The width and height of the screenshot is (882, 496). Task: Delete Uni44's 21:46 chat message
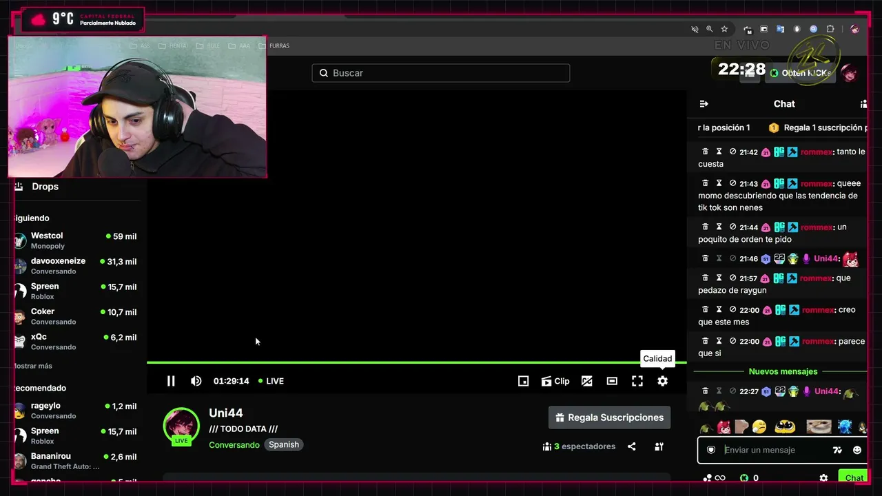point(705,258)
